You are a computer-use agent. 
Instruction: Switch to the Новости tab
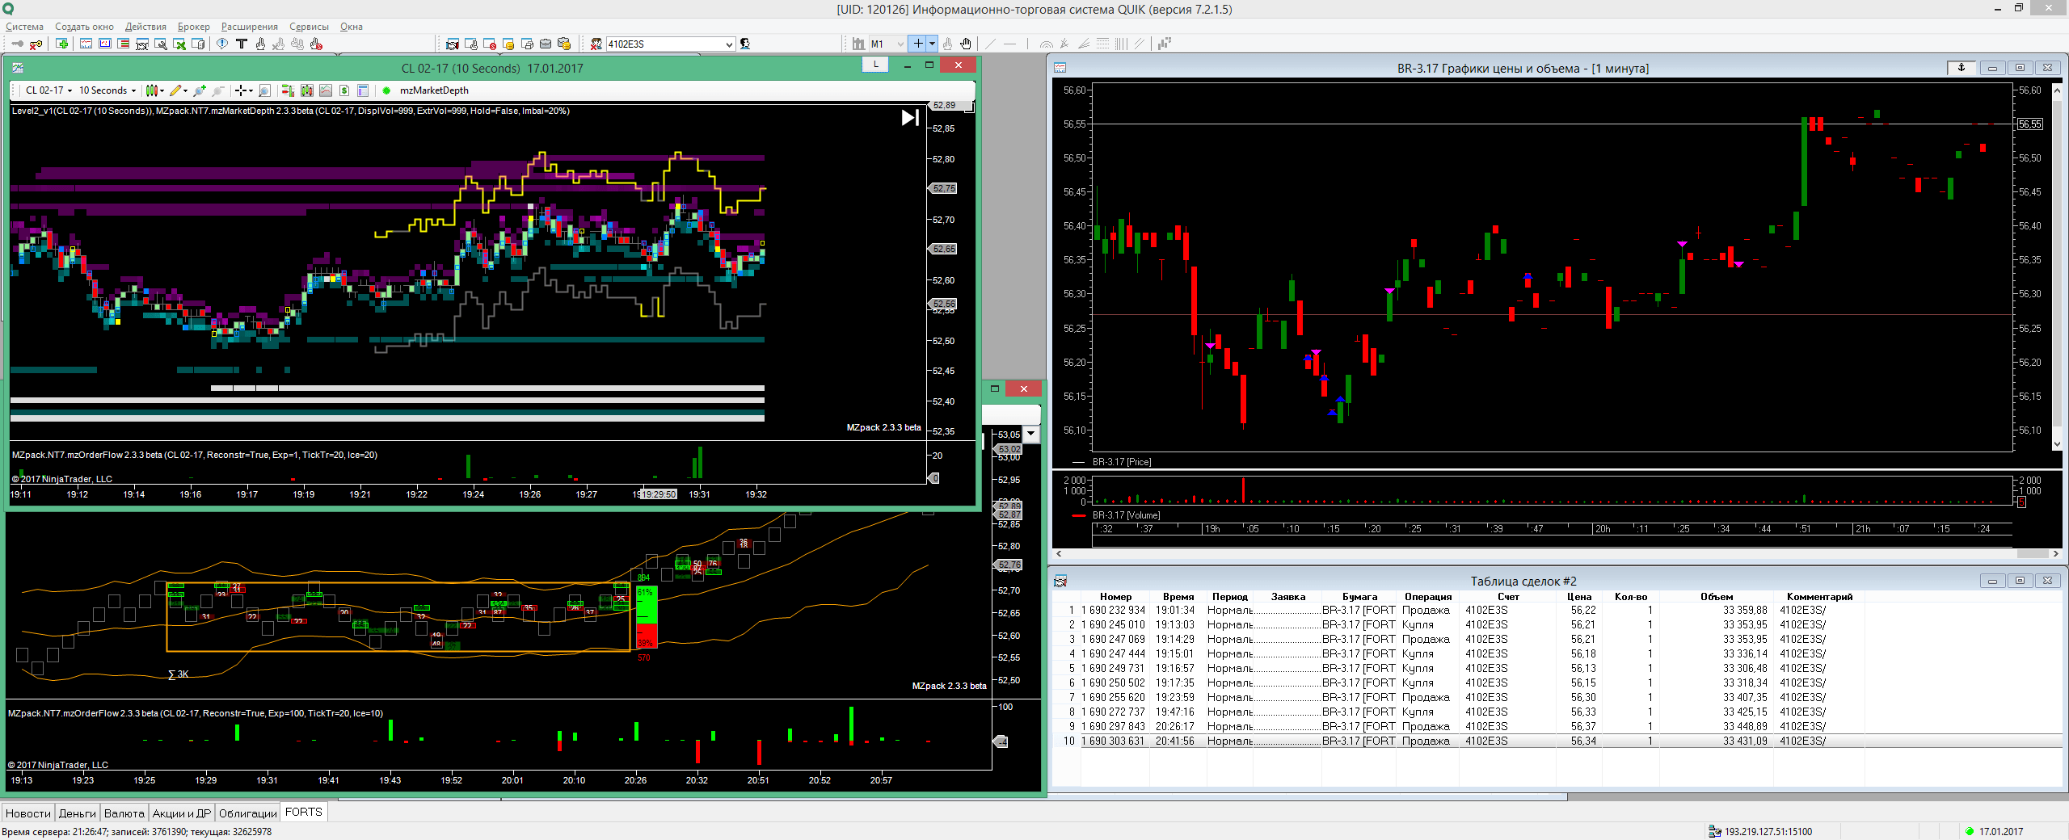click(x=28, y=813)
